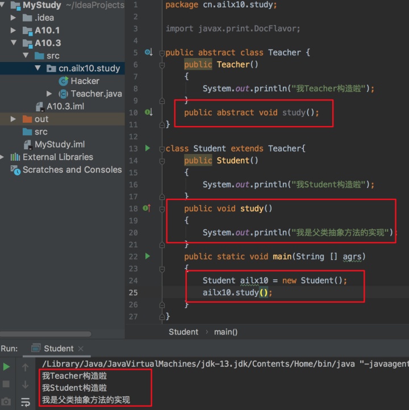Expand External Libraries
The width and height of the screenshot is (409, 410).
coord(2,157)
